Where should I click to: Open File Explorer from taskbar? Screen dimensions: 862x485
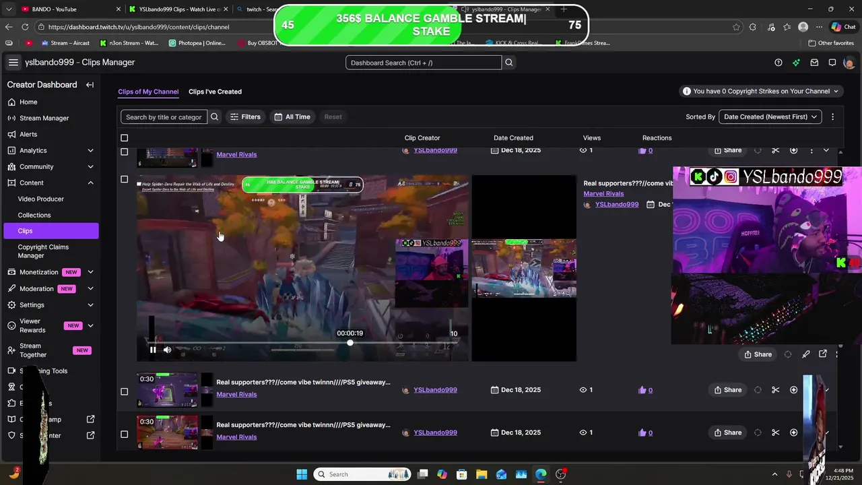[482, 474]
